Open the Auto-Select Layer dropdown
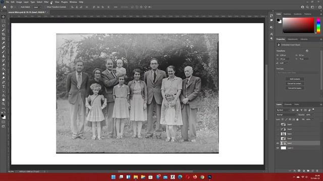Viewport: 323px width, 181px height. (x=37, y=7)
